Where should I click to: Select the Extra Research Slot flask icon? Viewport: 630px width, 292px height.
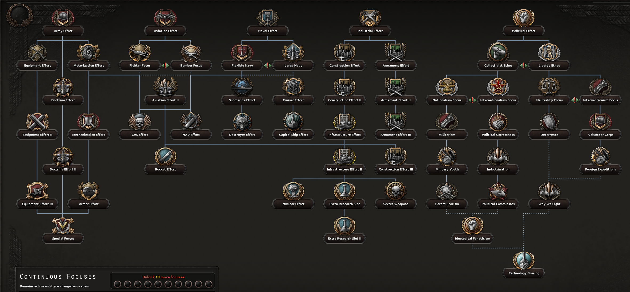pyautogui.click(x=344, y=191)
